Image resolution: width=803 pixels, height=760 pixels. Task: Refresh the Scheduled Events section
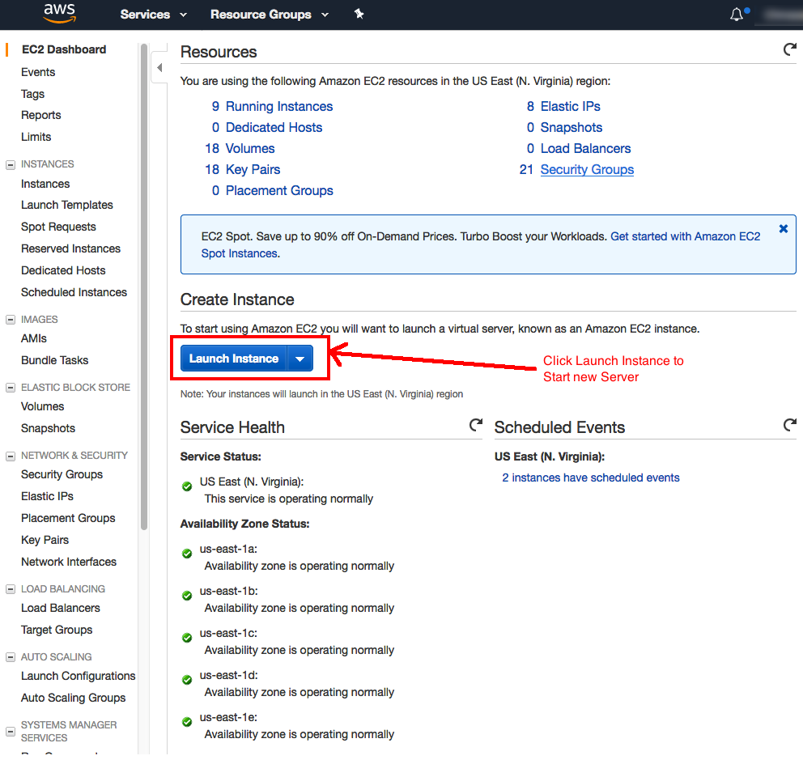click(x=790, y=425)
